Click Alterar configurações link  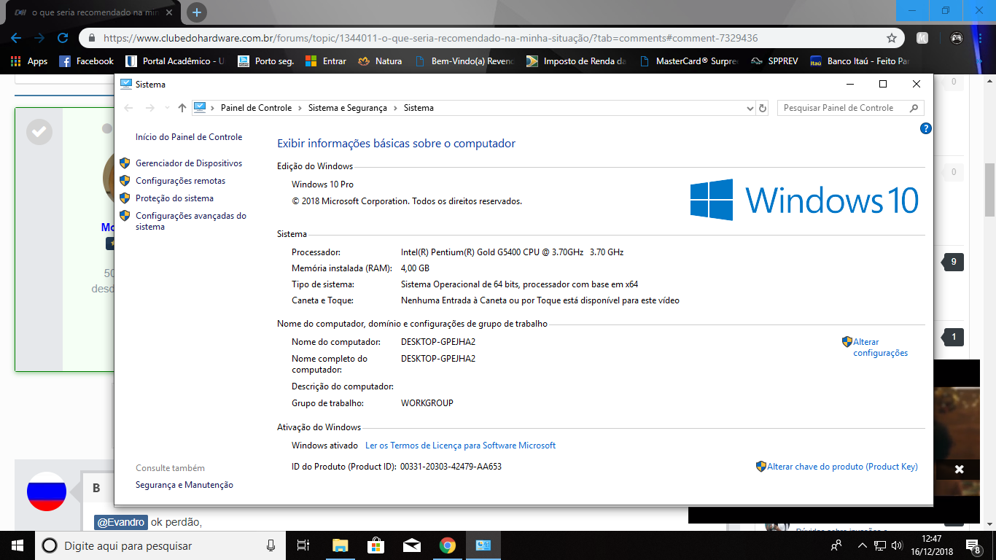click(x=881, y=347)
